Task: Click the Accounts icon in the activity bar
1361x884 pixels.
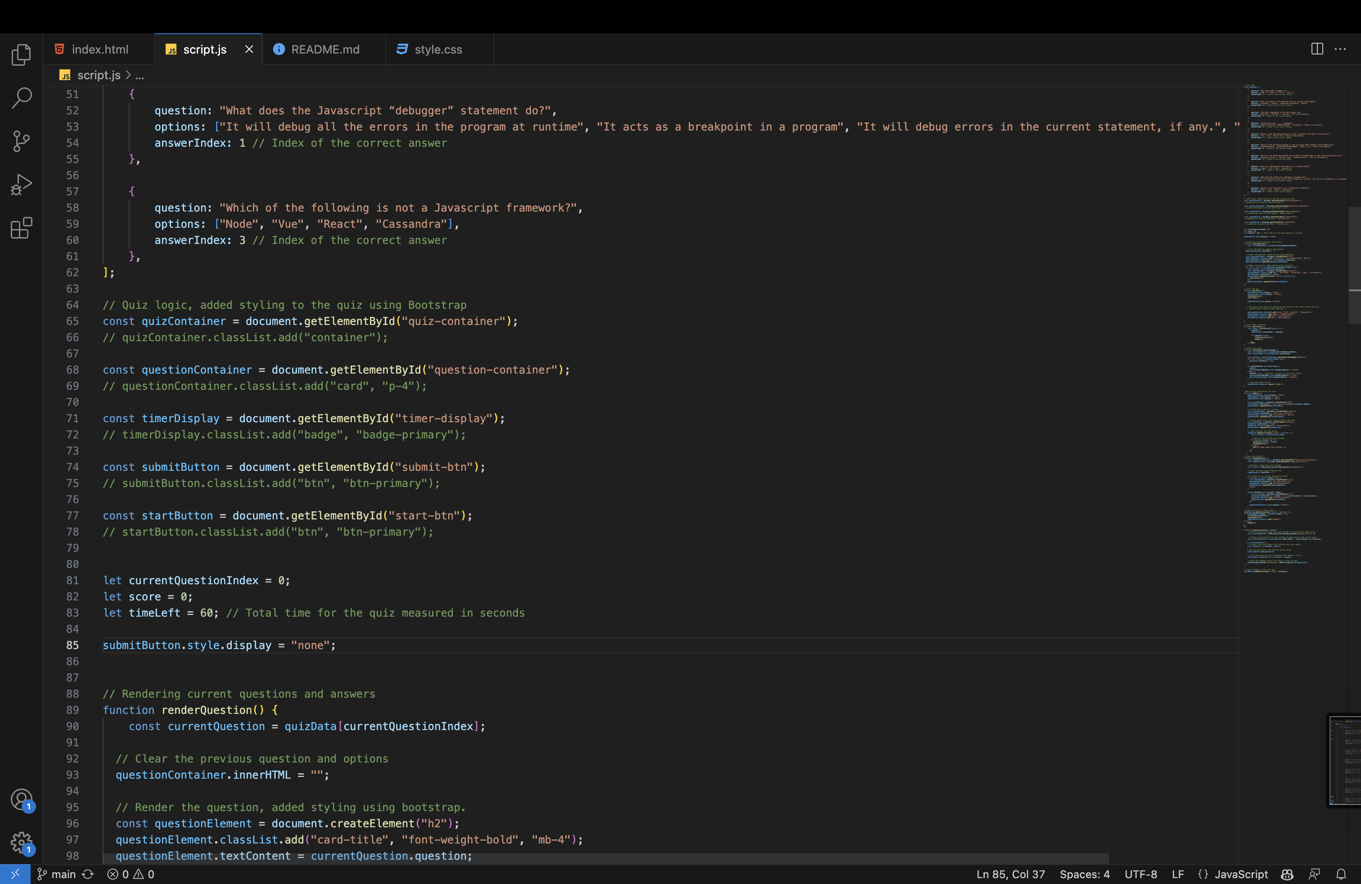Action: point(21,800)
